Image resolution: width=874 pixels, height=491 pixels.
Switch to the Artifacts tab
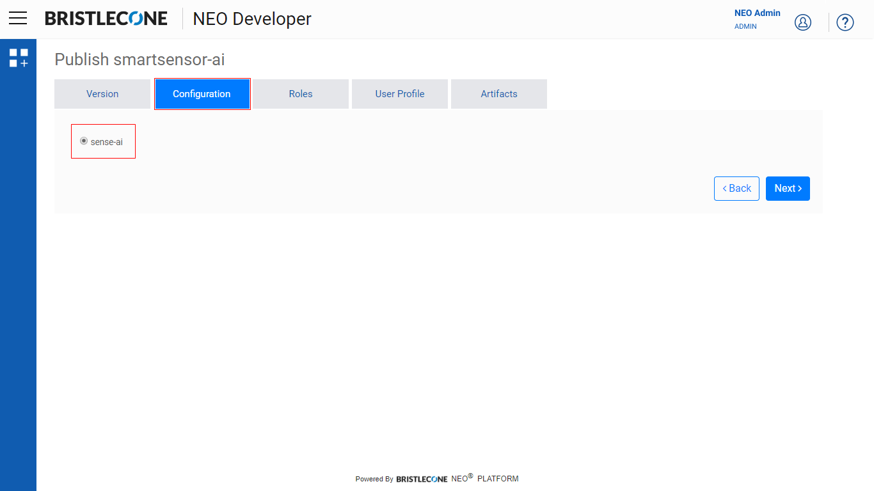pyautogui.click(x=499, y=94)
